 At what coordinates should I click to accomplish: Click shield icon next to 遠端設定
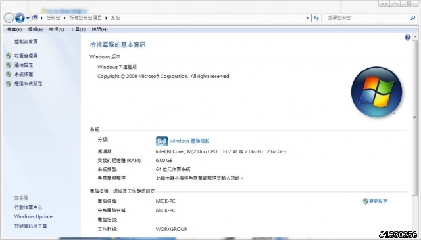9,65
